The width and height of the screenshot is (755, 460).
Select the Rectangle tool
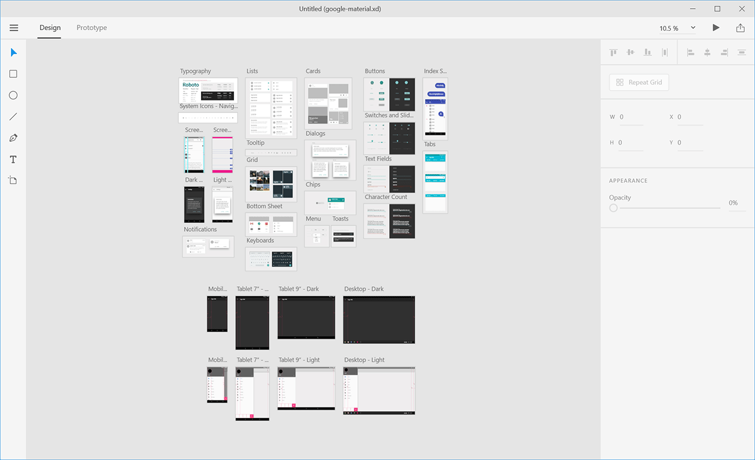(x=13, y=73)
